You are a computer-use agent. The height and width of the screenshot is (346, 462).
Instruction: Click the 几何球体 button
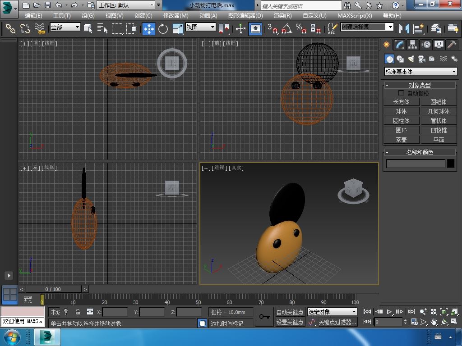(x=439, y=112)
